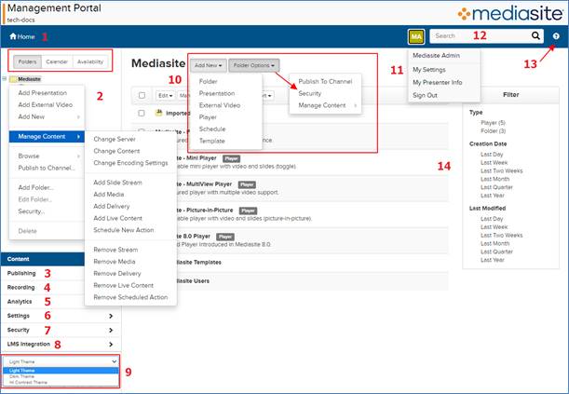The image size is (569, 394).
Task: Pick Template from the Add New menu
Action: click(212, 142)
